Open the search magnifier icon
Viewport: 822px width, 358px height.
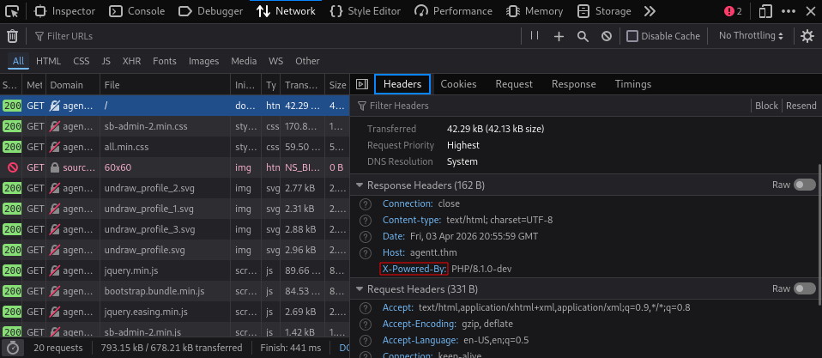coord(583,36)
